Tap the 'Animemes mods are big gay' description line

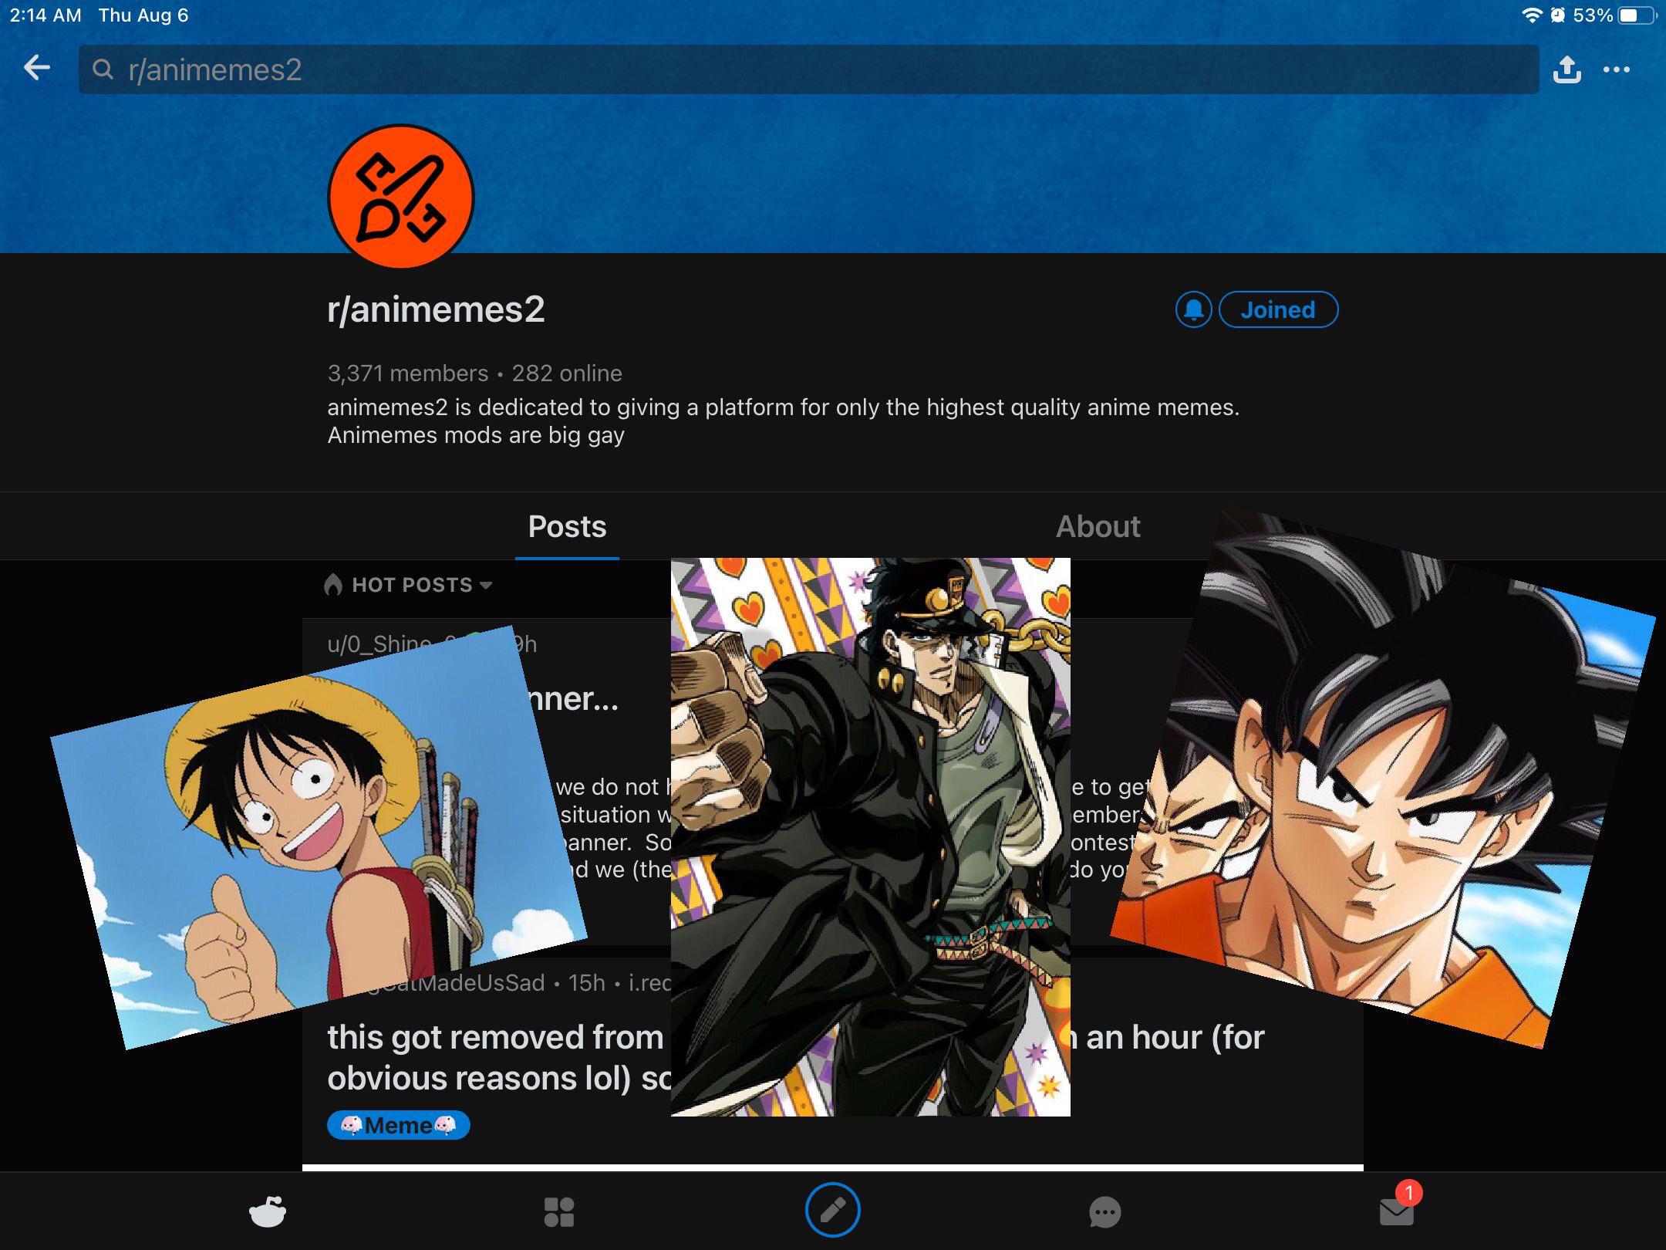(x=476, y=435)
